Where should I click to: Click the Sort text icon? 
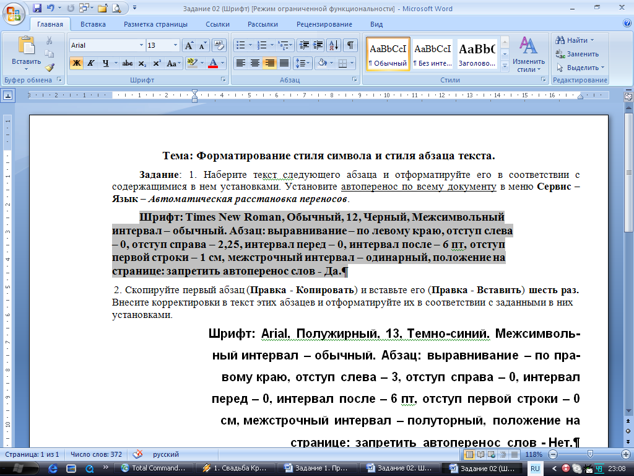(333, 45)
